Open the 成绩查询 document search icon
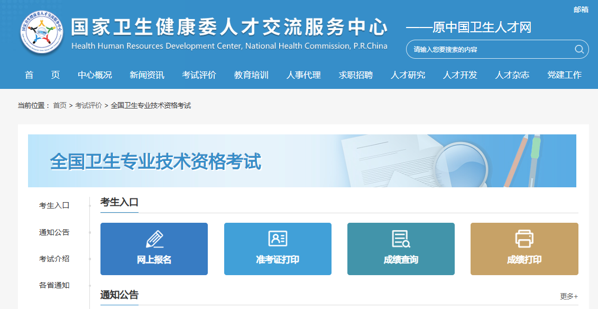Viewport: 598px width, 309px height. (x=400, y=238)
